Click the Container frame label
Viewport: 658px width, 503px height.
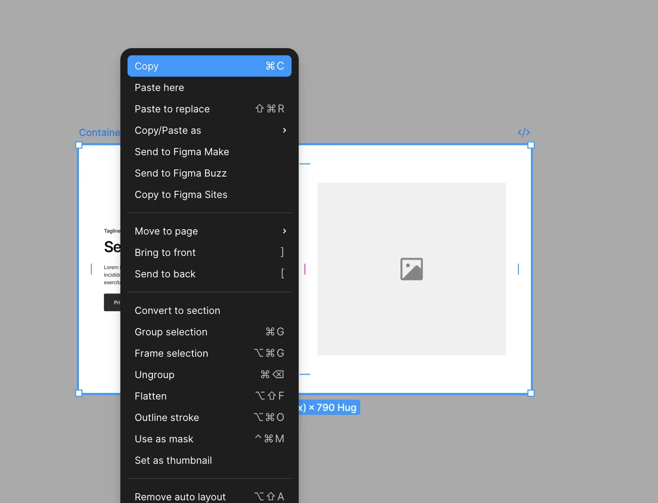coord(99,132)
